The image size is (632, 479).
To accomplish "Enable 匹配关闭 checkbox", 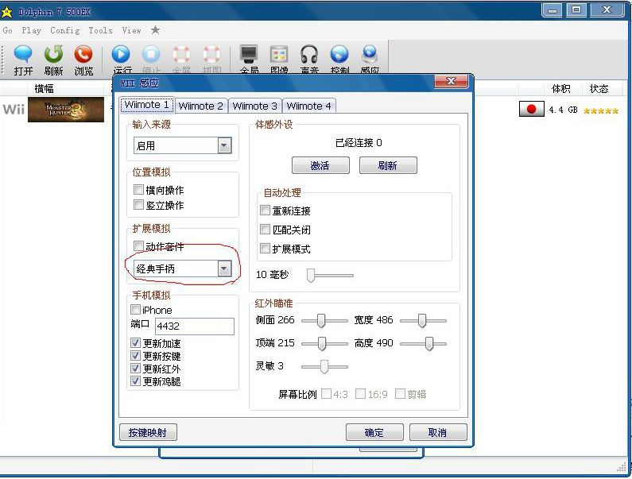I will [x=265, y=230].
